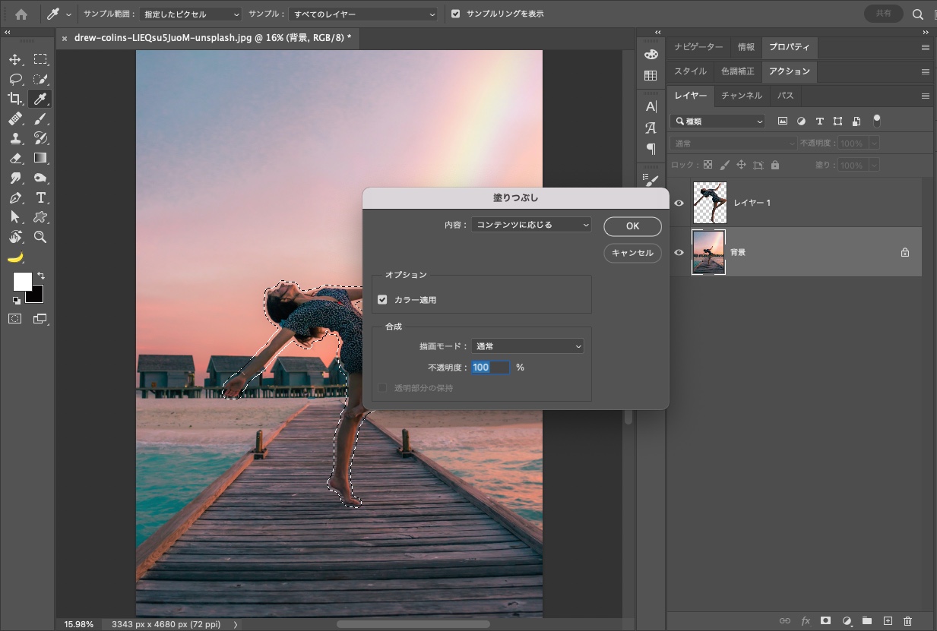Select the Zoom tool
Screen dimensions: 937x631
40,237
